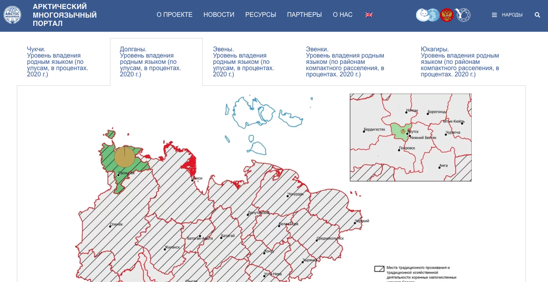Click the Russian coat of arms logo
Viewport: 548px width, 282px height.
tap(447, 15)
